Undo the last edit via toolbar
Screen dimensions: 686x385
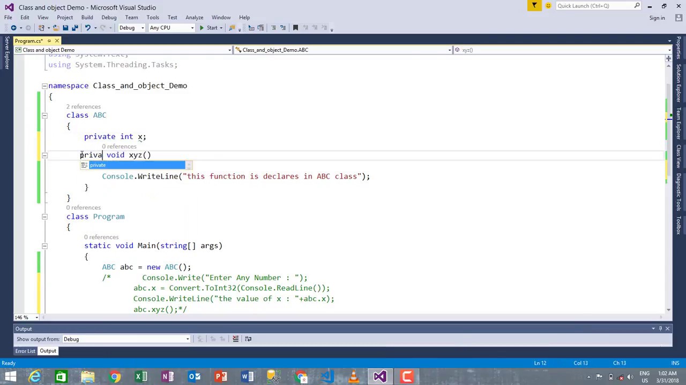87,28
